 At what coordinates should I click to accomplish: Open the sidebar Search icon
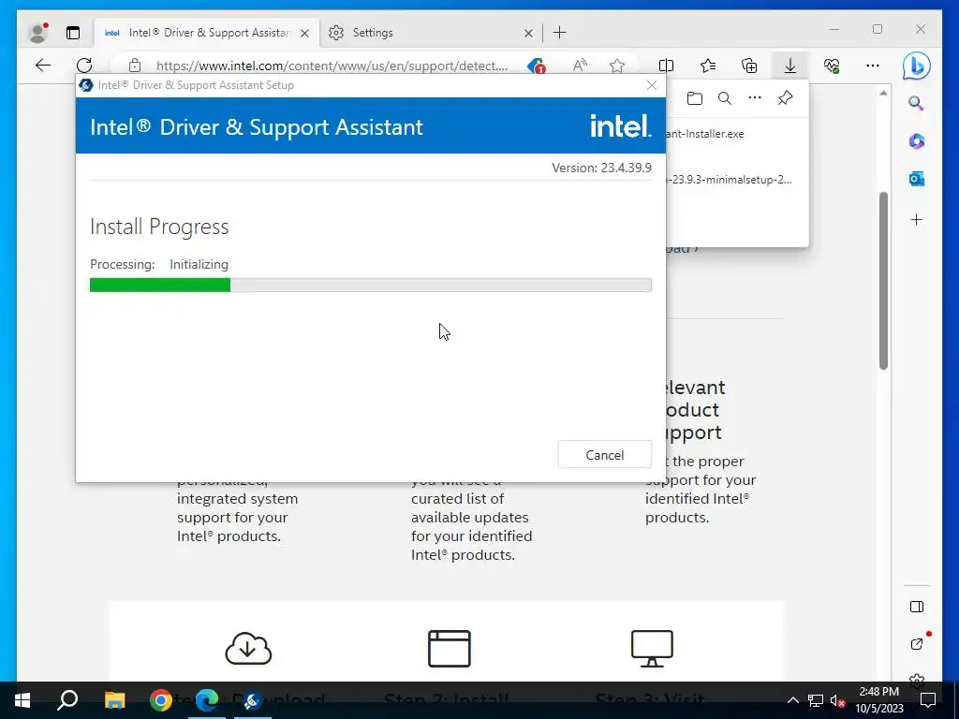point(916,103)
